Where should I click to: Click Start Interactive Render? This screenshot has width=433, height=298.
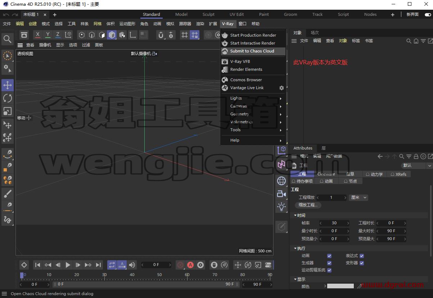click(x=253, y=43)
